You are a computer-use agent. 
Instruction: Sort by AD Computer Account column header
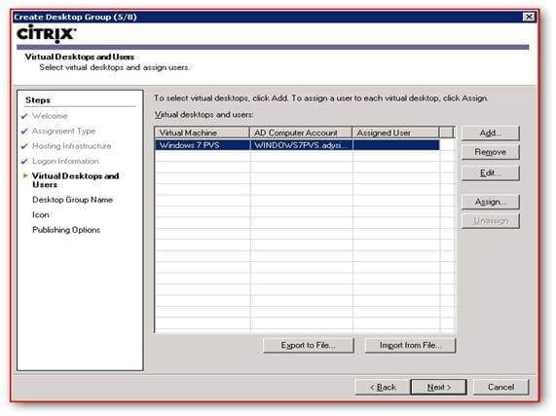click(x=301, y=132)
